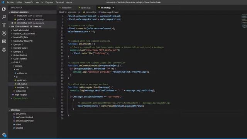Open the Terminal menu
Viewport: 247px width, 139px height.
tap(59, 2)
